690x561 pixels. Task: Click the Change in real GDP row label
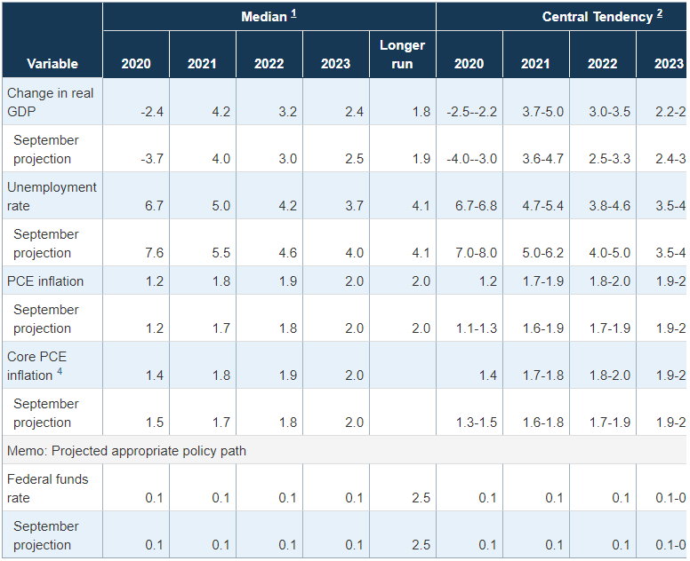click(x=50, y=102)
